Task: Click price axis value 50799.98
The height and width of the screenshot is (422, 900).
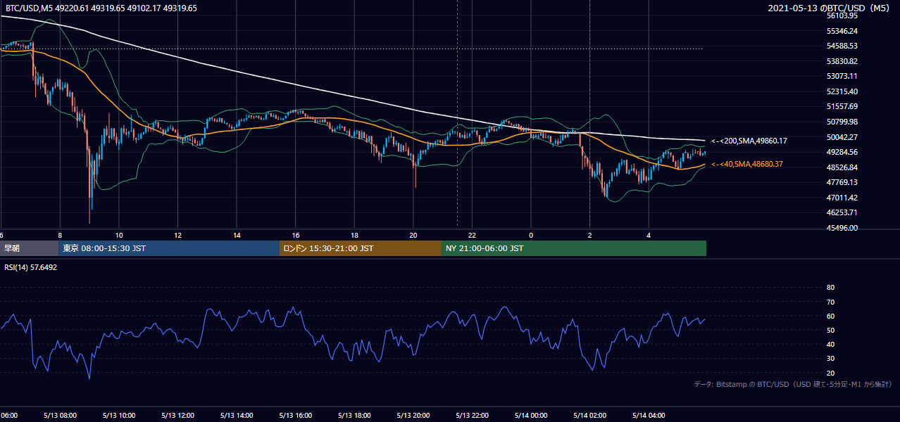Action: pos(842,122)
